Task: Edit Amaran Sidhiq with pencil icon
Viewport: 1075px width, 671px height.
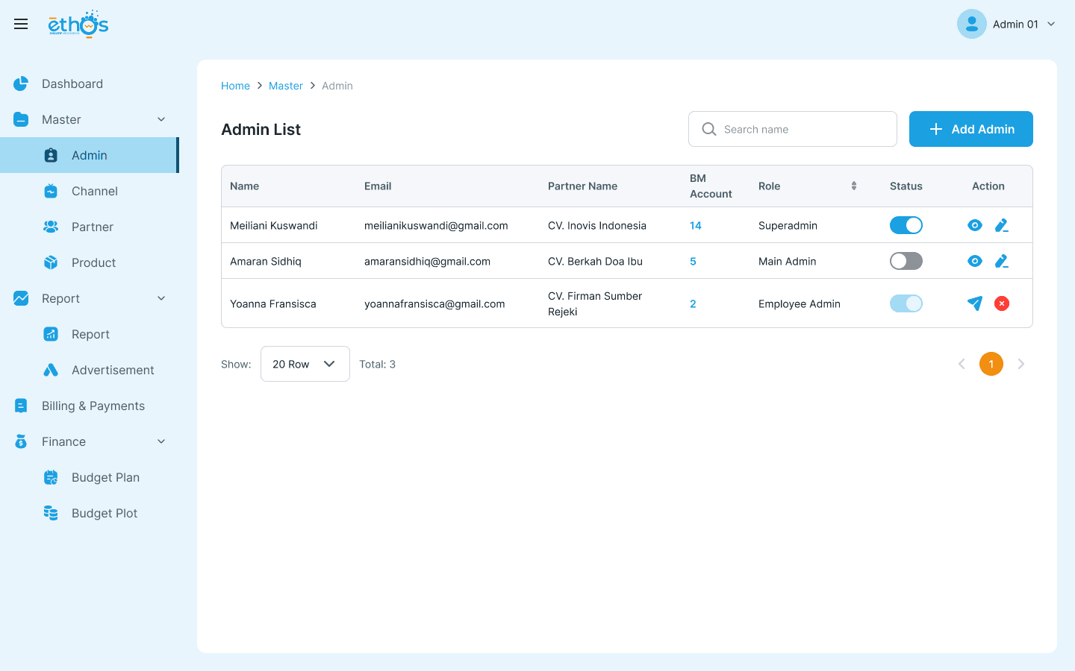Action: 1002,261
